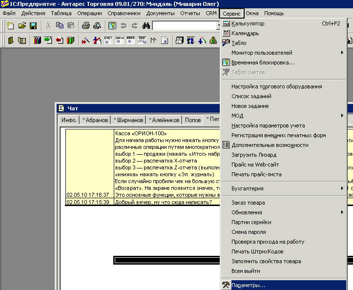
Task: Launch Калькулятор from Сервис menu
Action: (x=284, y=23)
